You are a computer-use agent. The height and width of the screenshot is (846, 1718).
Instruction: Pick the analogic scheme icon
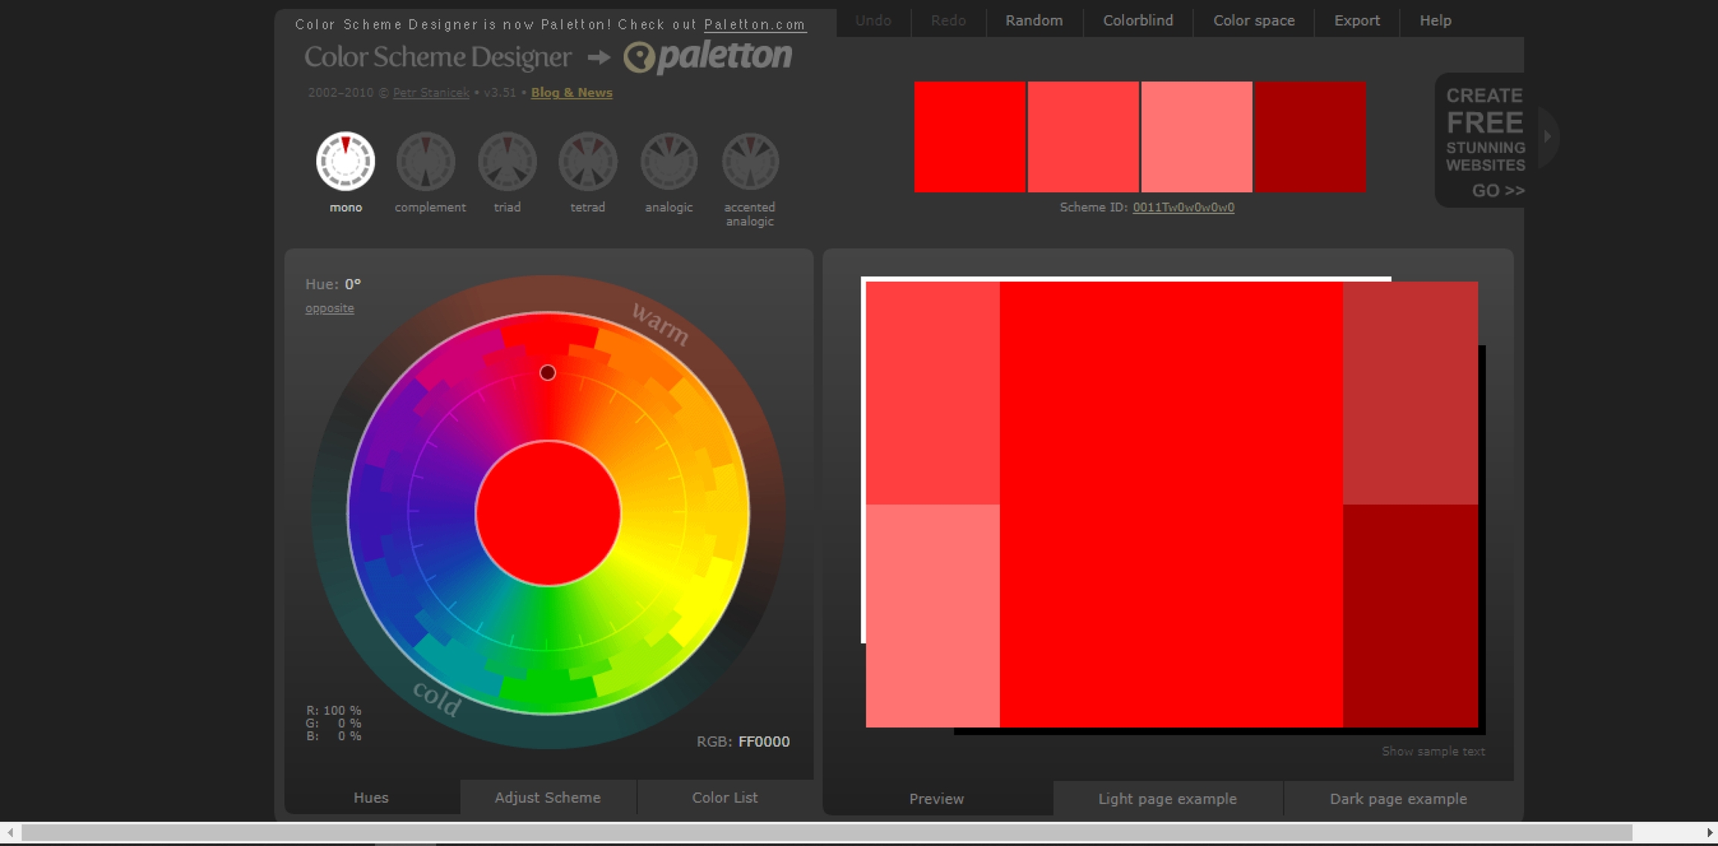pos(669,161)
